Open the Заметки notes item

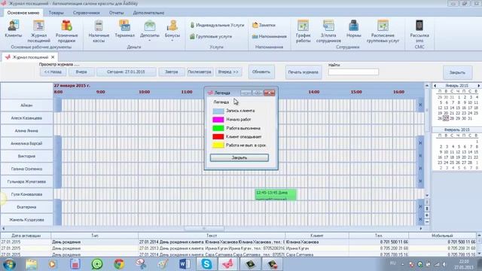[x=264, y=25]
